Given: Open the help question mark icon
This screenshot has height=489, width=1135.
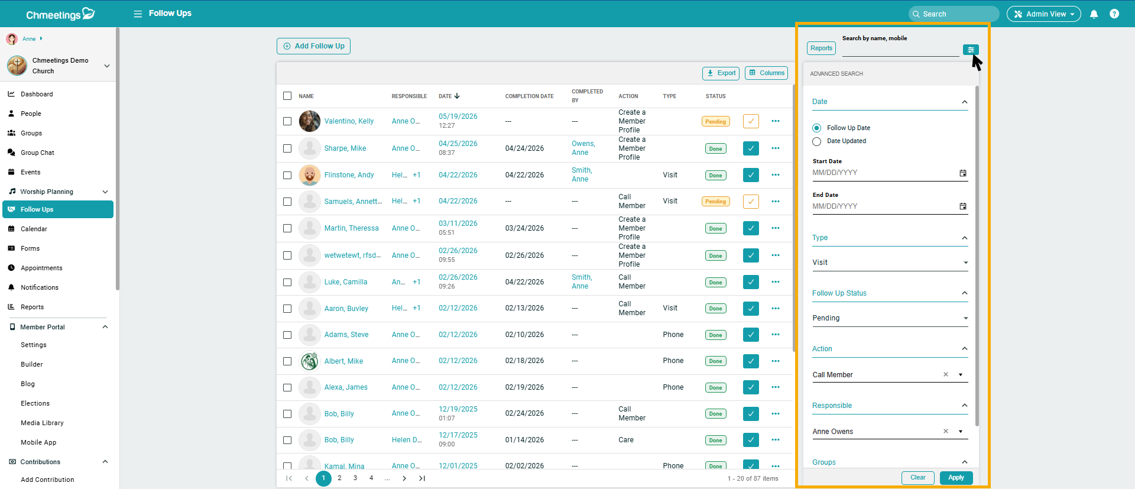Looking at the screenshot, I should pyautogui.click(x=1114, y=14).
